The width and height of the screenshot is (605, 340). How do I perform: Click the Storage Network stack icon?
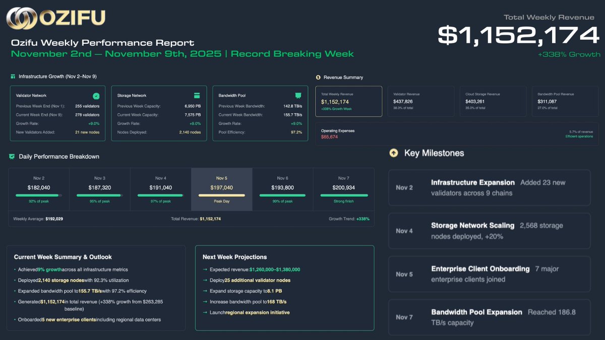pyautogui.click(x=197, y=95)
